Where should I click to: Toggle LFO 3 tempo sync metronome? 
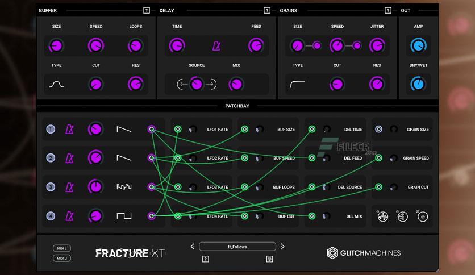click(x=70, y=187)
